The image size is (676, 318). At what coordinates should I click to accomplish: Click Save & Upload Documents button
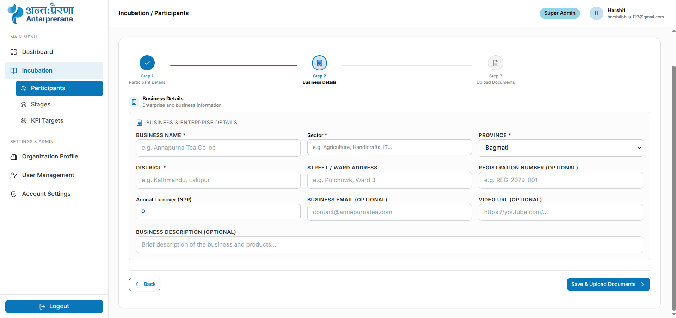point(608,284)
